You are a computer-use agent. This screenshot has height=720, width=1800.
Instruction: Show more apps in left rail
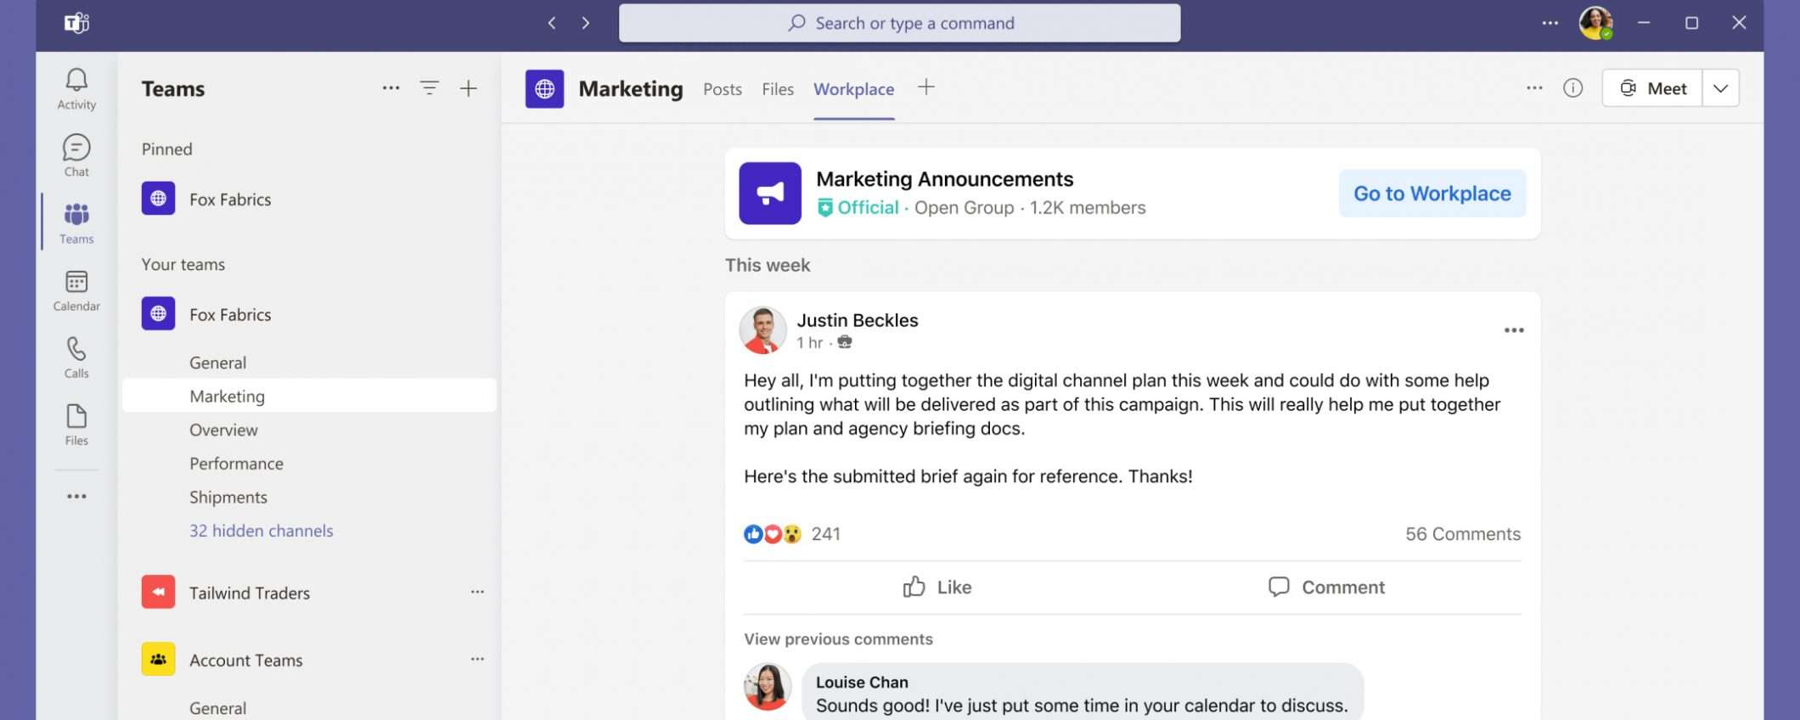(76, 497)
